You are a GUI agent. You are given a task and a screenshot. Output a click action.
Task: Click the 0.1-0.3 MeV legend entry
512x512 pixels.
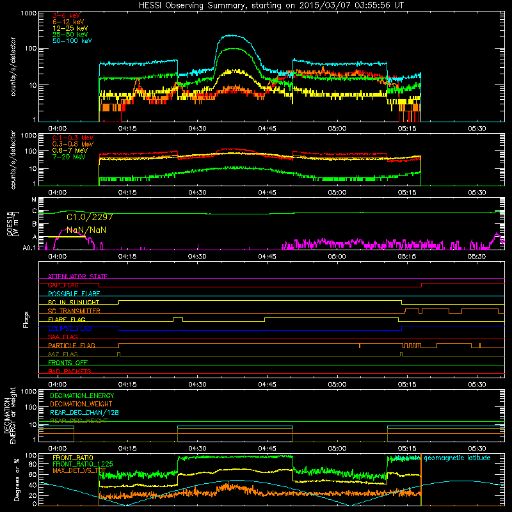pyautogui.click(x=73, y=138)
